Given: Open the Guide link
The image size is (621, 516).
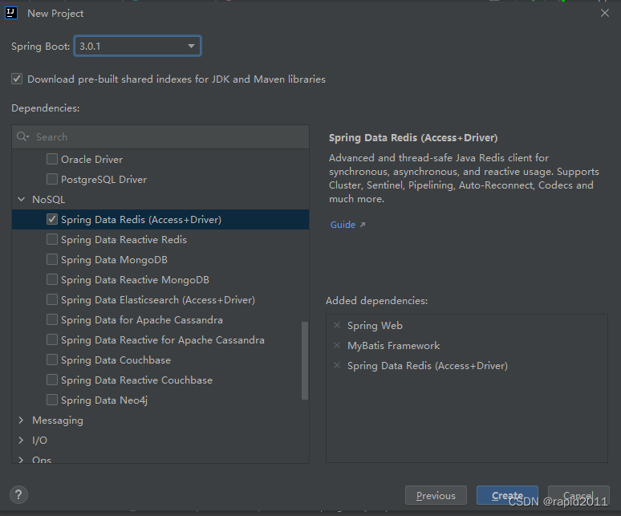Looking at the screenshot, I should click(x=343, y=225).
